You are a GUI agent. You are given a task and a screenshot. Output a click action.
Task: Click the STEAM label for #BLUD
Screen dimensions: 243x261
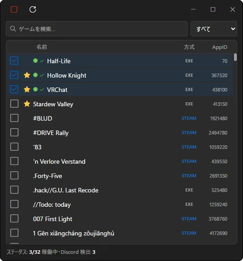coord(189,118)
